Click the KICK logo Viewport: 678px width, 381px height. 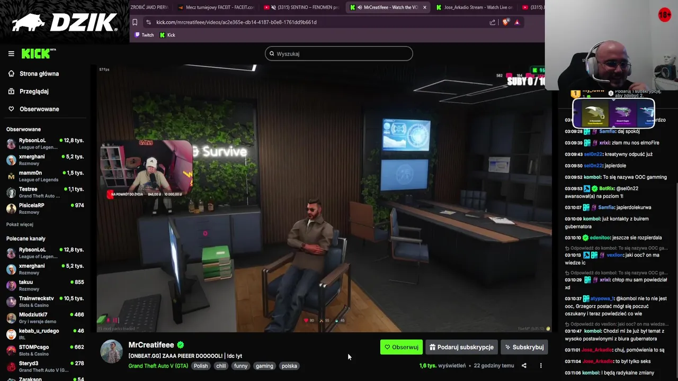[38, 53]
